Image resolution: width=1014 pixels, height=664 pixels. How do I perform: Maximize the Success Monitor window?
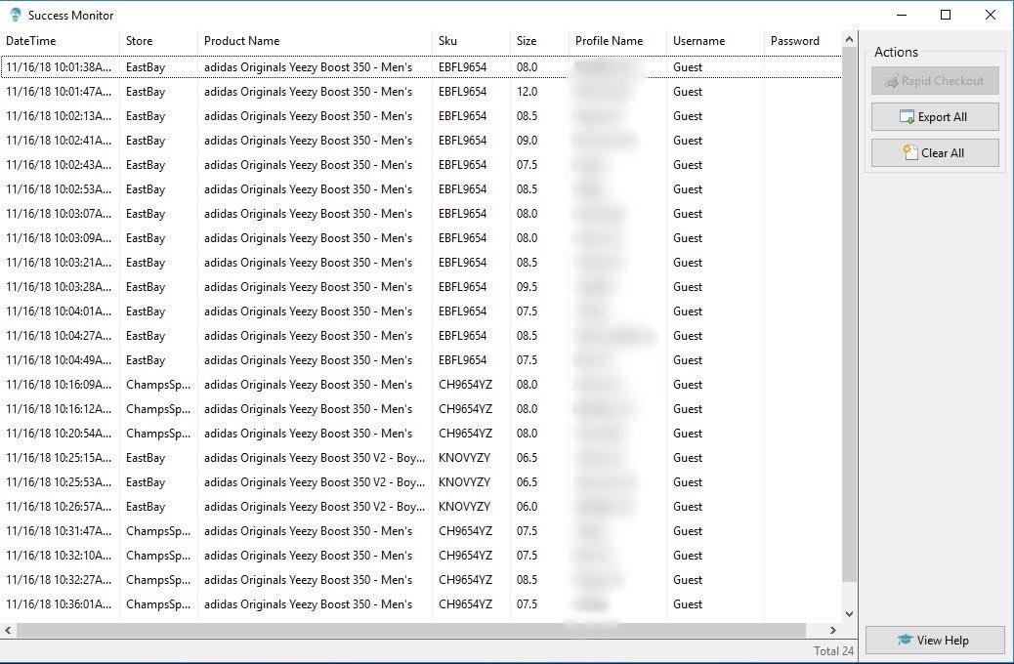(946, 15)
